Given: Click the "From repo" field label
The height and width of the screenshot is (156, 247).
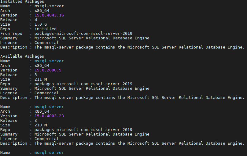Looking at the screenshot, I should click(x=11, y=34).
